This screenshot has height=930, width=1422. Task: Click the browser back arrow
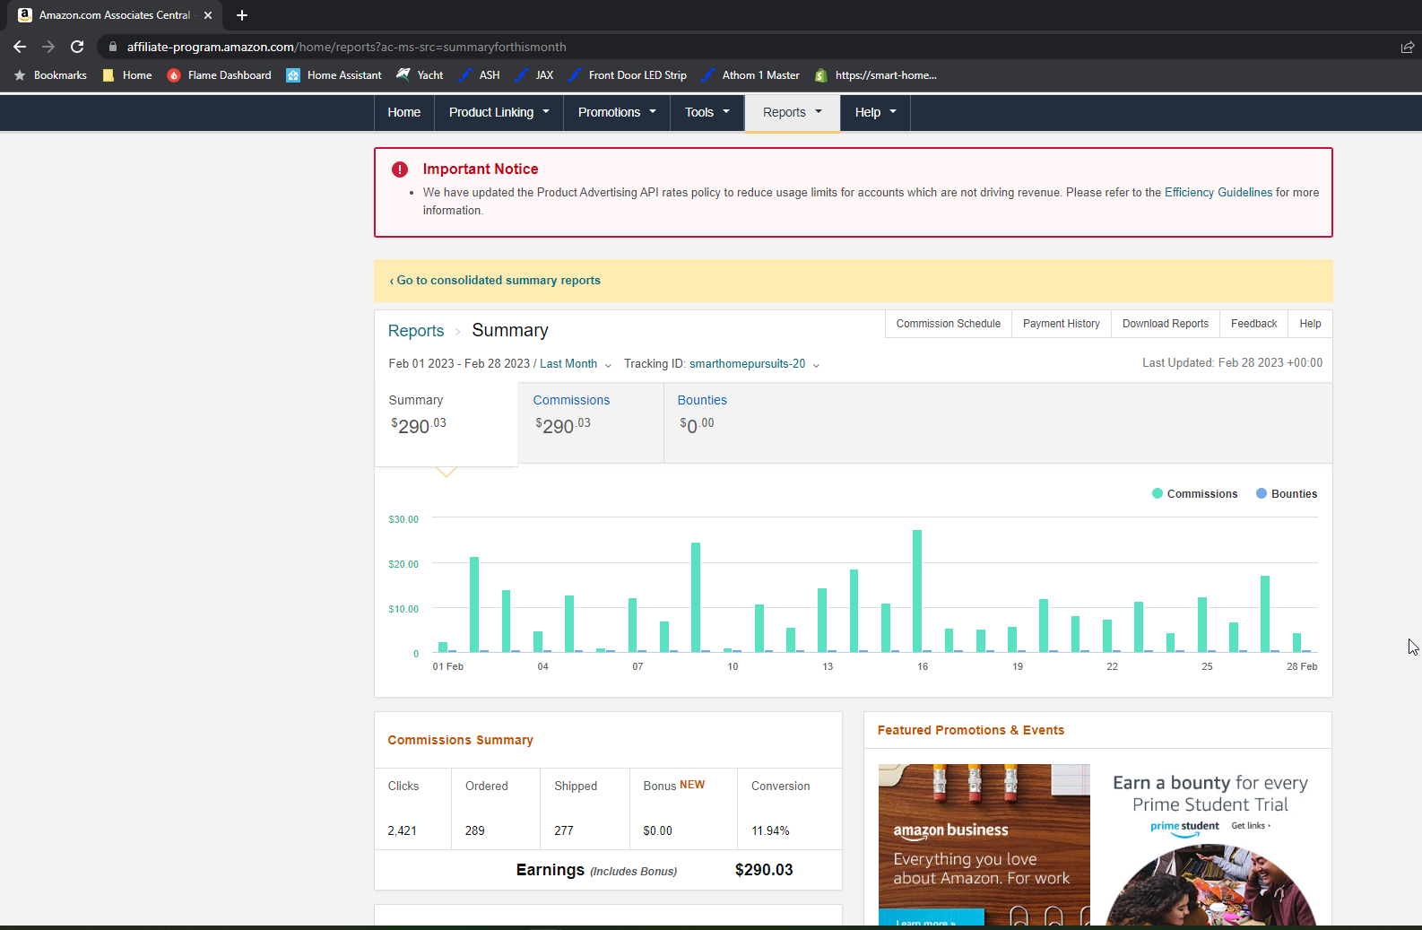[x=20, y=47]
